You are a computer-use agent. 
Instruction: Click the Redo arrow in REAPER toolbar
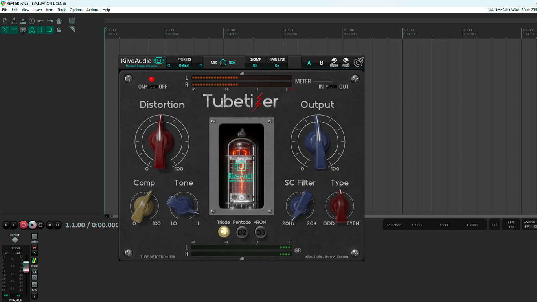point(50,21)
